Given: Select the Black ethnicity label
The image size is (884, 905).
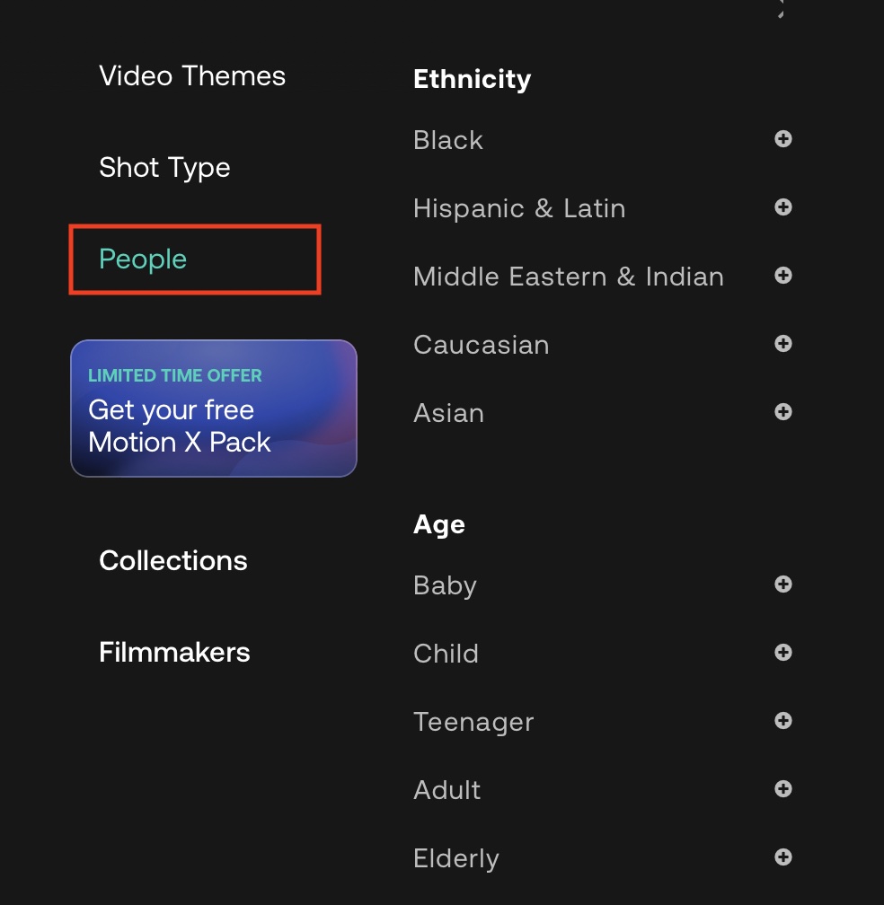Looking at the screenshot, I should tap(448, 140).
